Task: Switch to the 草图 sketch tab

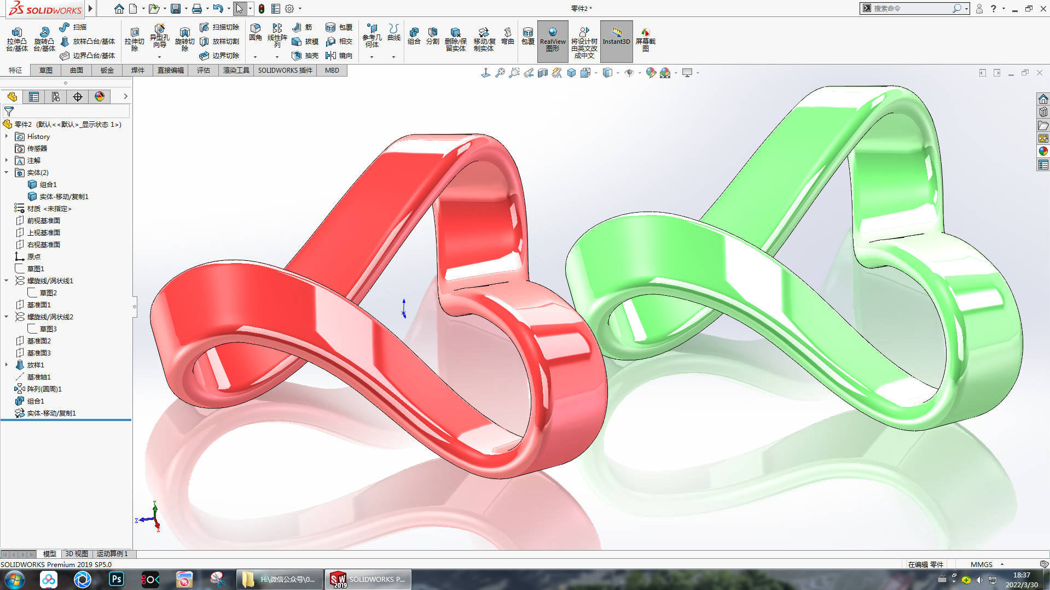Action: point(46,71)
